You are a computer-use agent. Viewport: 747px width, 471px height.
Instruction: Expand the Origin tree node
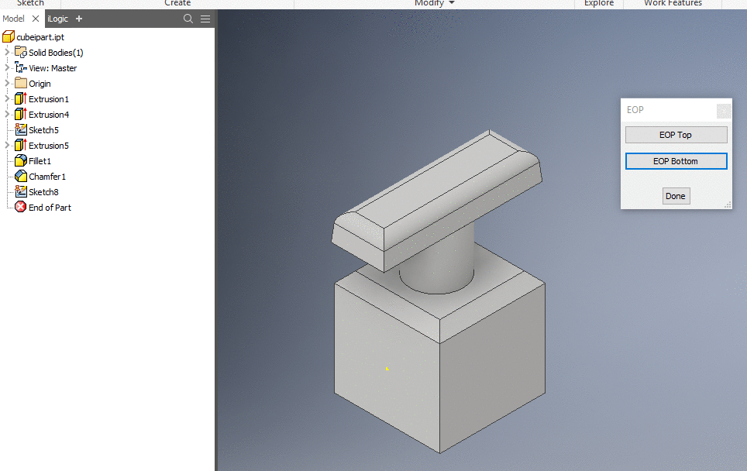coord(6,83)
